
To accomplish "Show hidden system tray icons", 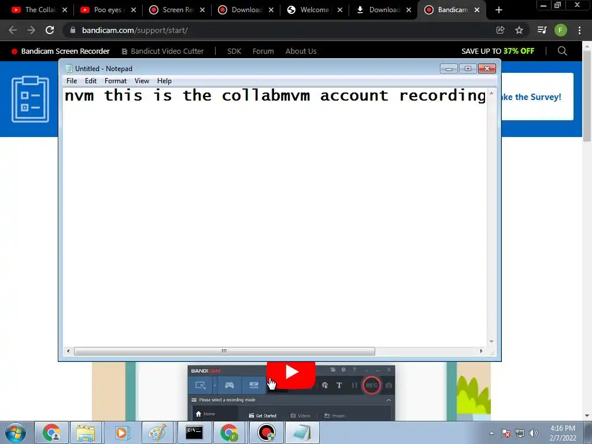I will pos(491,433).
